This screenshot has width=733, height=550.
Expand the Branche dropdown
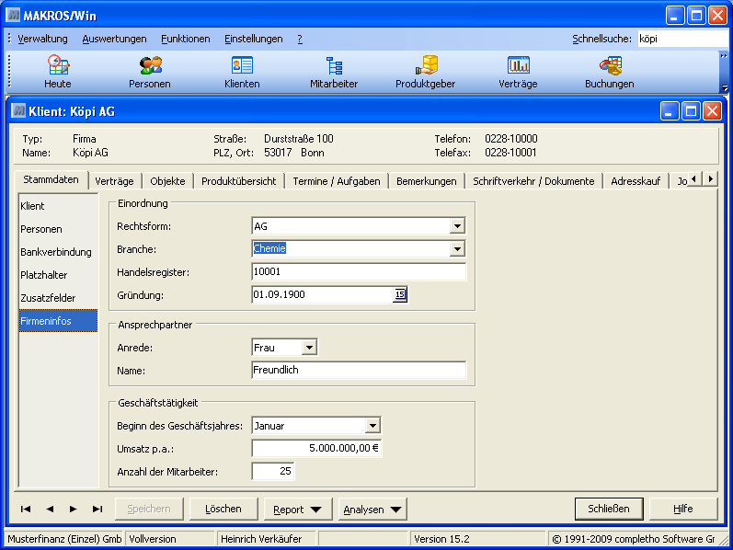457,249
